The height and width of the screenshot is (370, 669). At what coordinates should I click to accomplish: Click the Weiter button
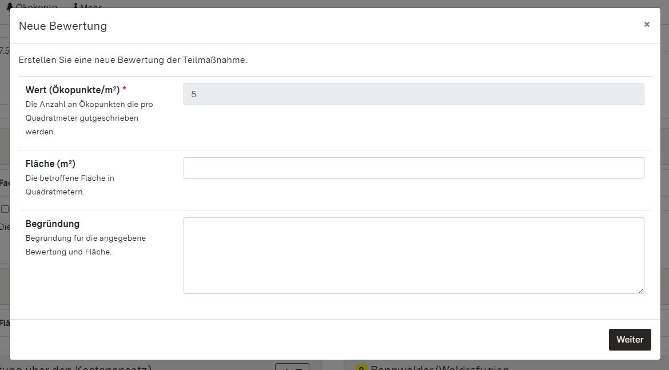pos(630,339)
